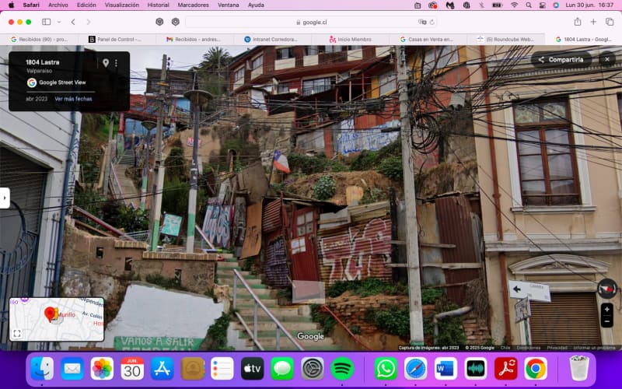Expand the minimap to full screen
This screenshot has height=389, width=622.
(17, 333)
